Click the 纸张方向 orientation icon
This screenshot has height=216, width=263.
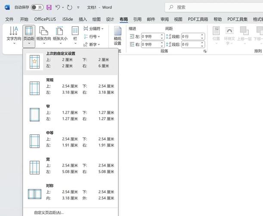(x=43, y=35)
